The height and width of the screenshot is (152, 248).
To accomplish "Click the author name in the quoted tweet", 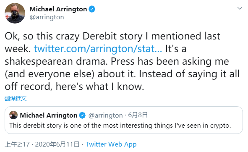I will pos(49,115).
